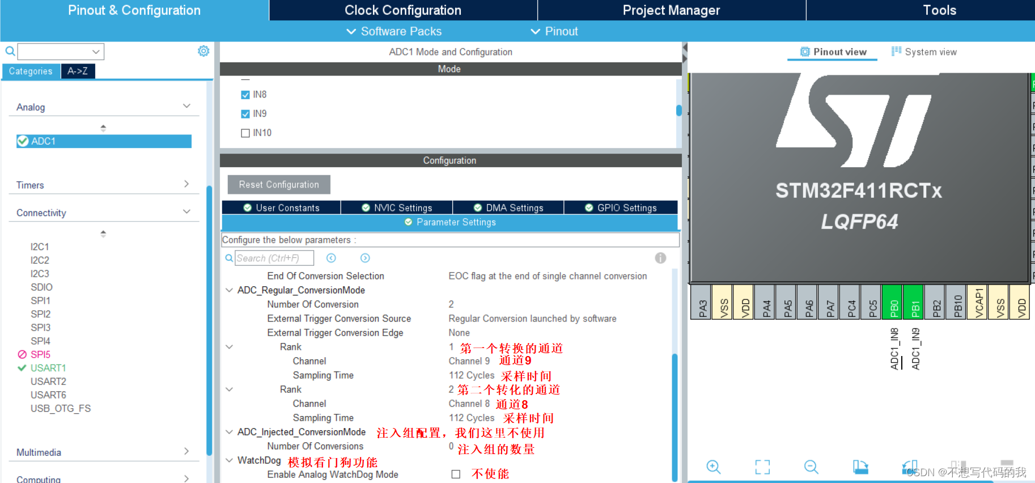
Task: Go to next parameter search result arrow
Action: click(x=365, y=258)
